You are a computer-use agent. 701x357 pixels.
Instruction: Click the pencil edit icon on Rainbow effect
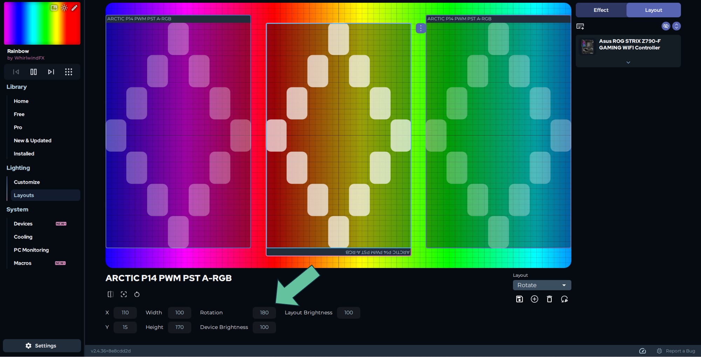74,8
